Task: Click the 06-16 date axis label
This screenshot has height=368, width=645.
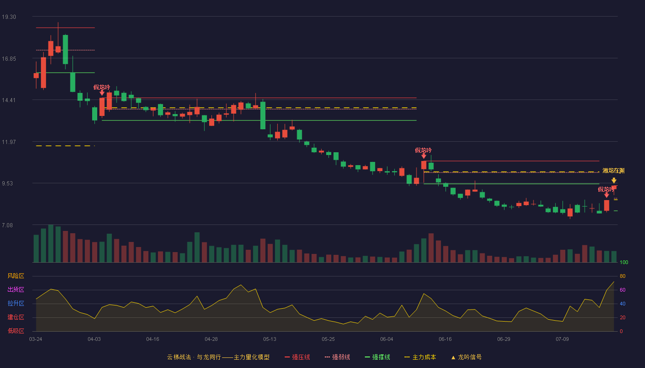Action: tap(445, 339)
